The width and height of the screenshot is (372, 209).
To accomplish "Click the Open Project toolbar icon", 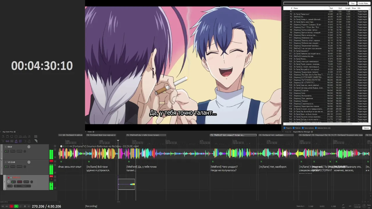I will coord(8,137).
